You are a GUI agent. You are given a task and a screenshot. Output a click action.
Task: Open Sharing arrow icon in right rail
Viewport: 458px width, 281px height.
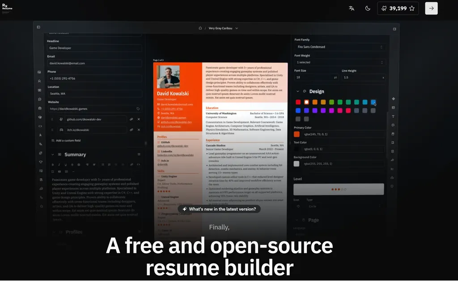393,160
